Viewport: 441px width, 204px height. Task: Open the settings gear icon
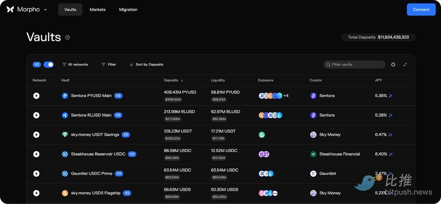point(393,65)
